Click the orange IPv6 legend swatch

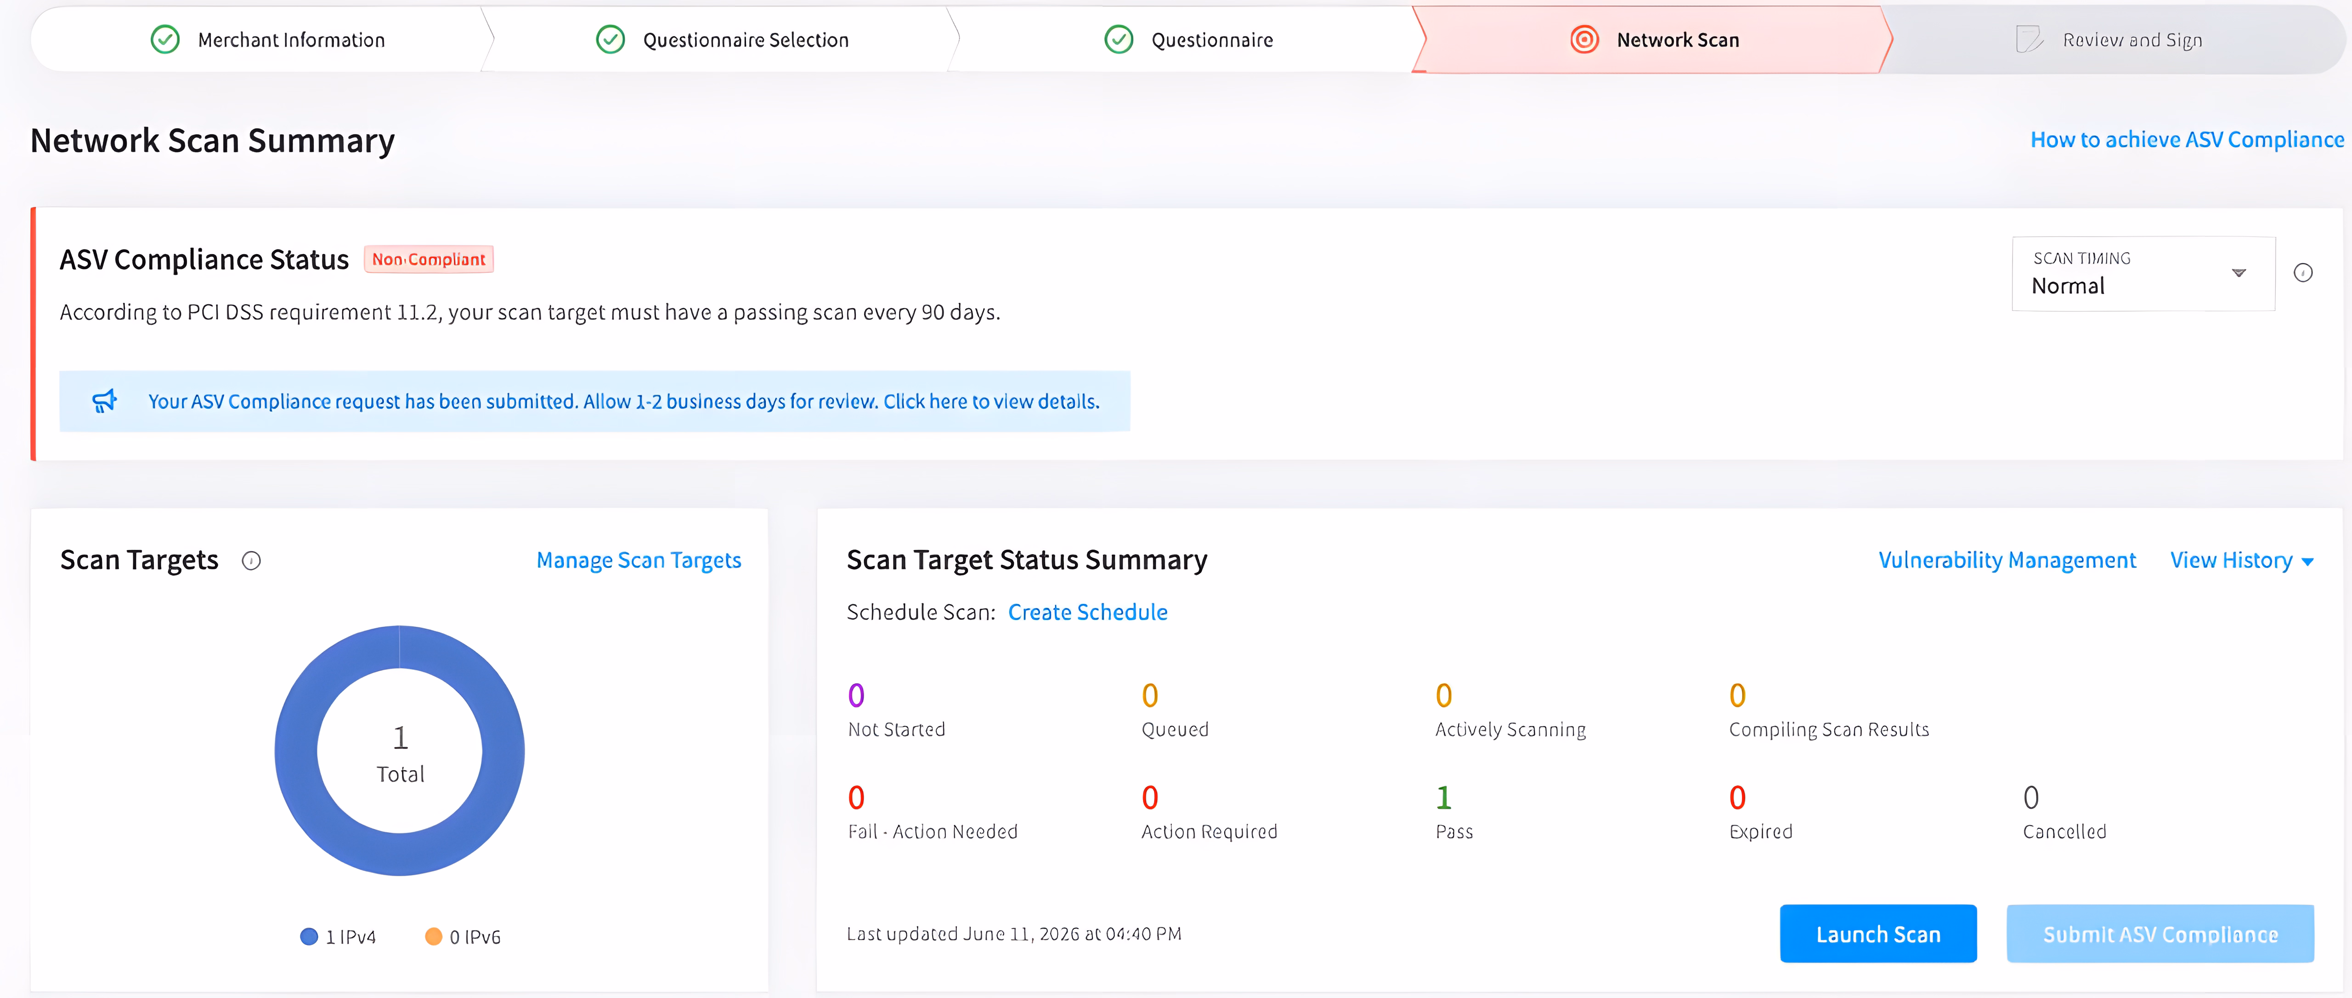pyautogui.click(x=434, y=937)
